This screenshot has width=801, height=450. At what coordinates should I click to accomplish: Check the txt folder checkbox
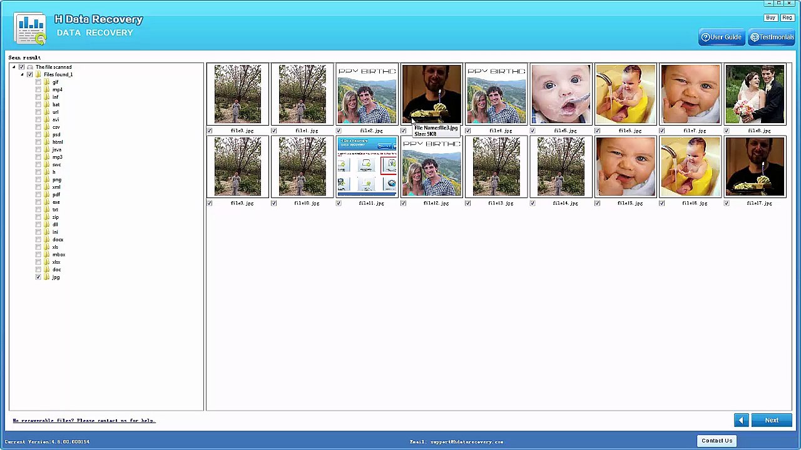click(38, 209)
